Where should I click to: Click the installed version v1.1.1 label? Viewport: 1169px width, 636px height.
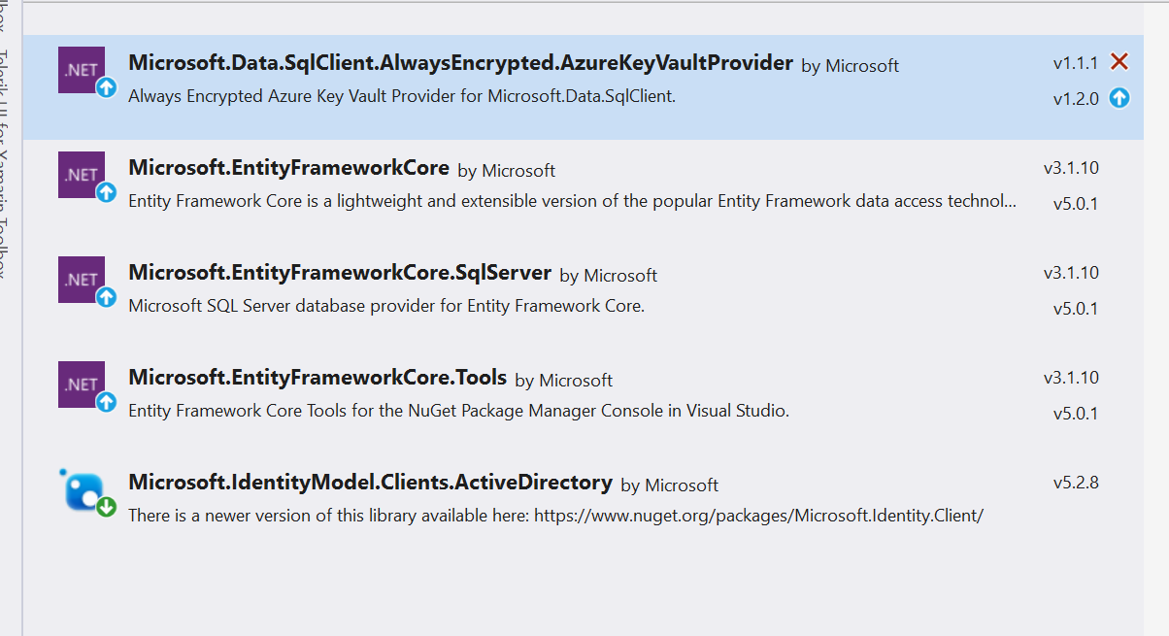coord(1076,63)
